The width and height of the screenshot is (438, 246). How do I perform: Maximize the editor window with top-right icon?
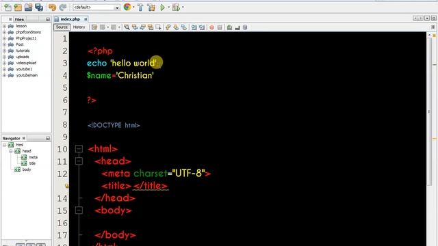point(433,18)
